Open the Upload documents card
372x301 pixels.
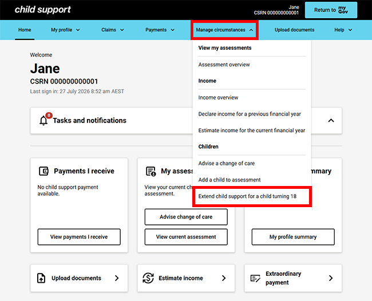coord(79,278)
